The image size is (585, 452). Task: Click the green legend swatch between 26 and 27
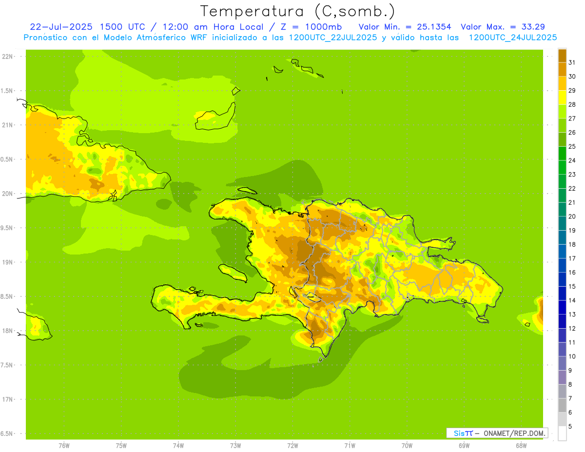562,125
